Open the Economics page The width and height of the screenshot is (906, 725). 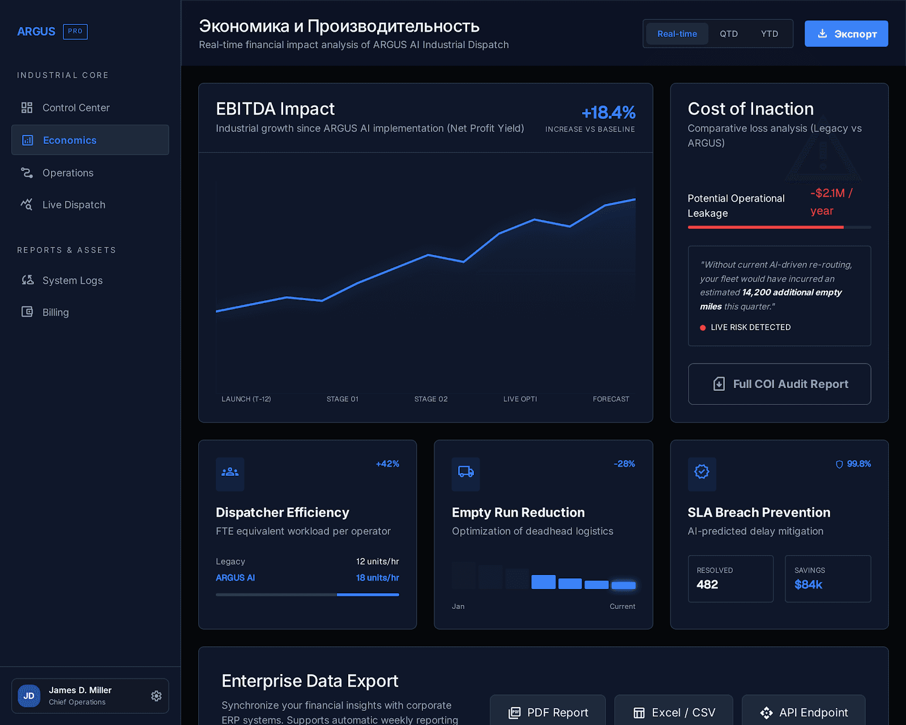point(90,140)
